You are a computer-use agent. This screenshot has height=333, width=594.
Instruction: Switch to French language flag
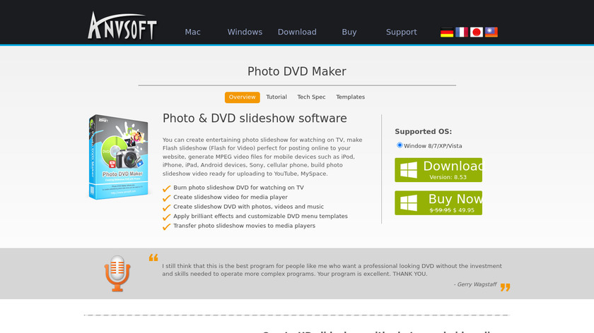461,32
